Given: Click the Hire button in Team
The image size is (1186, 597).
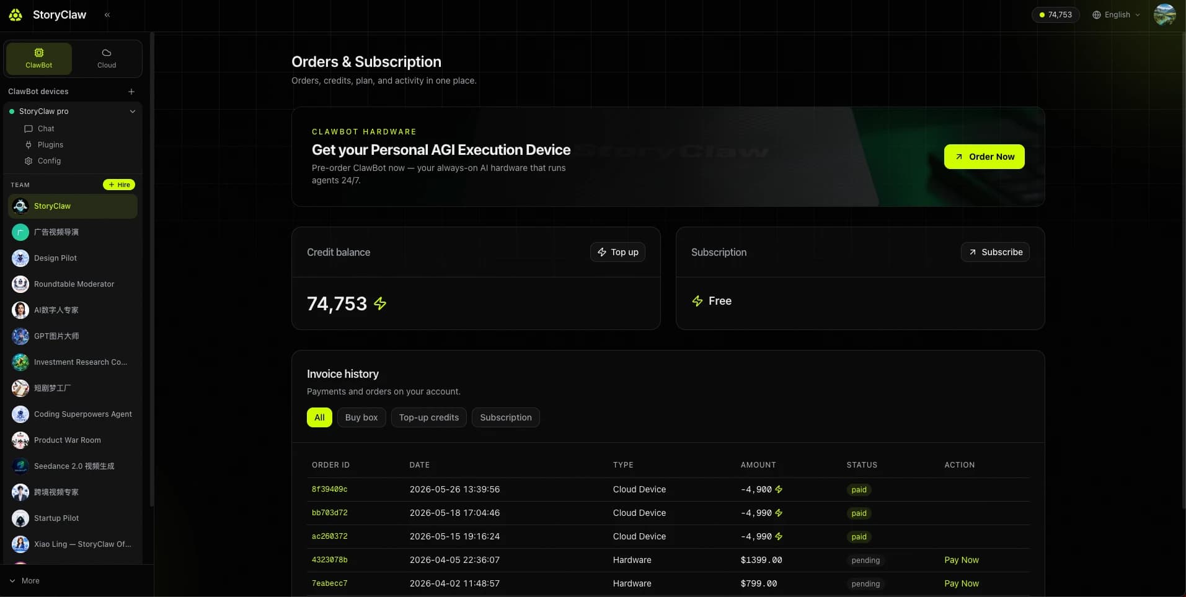Looking at the screenshot, I should (x=119, y=185).
